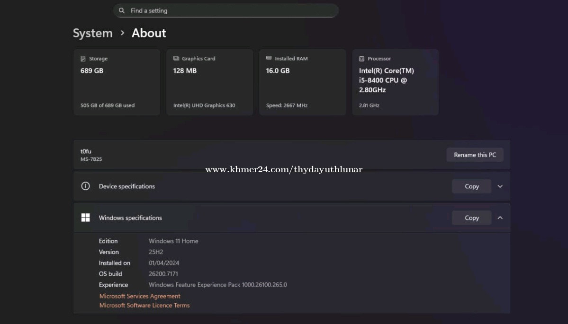Open the 505 GB of 689 GB used storage text
The width and height of the screenshot is (568, 324).
tap(108, 105)
